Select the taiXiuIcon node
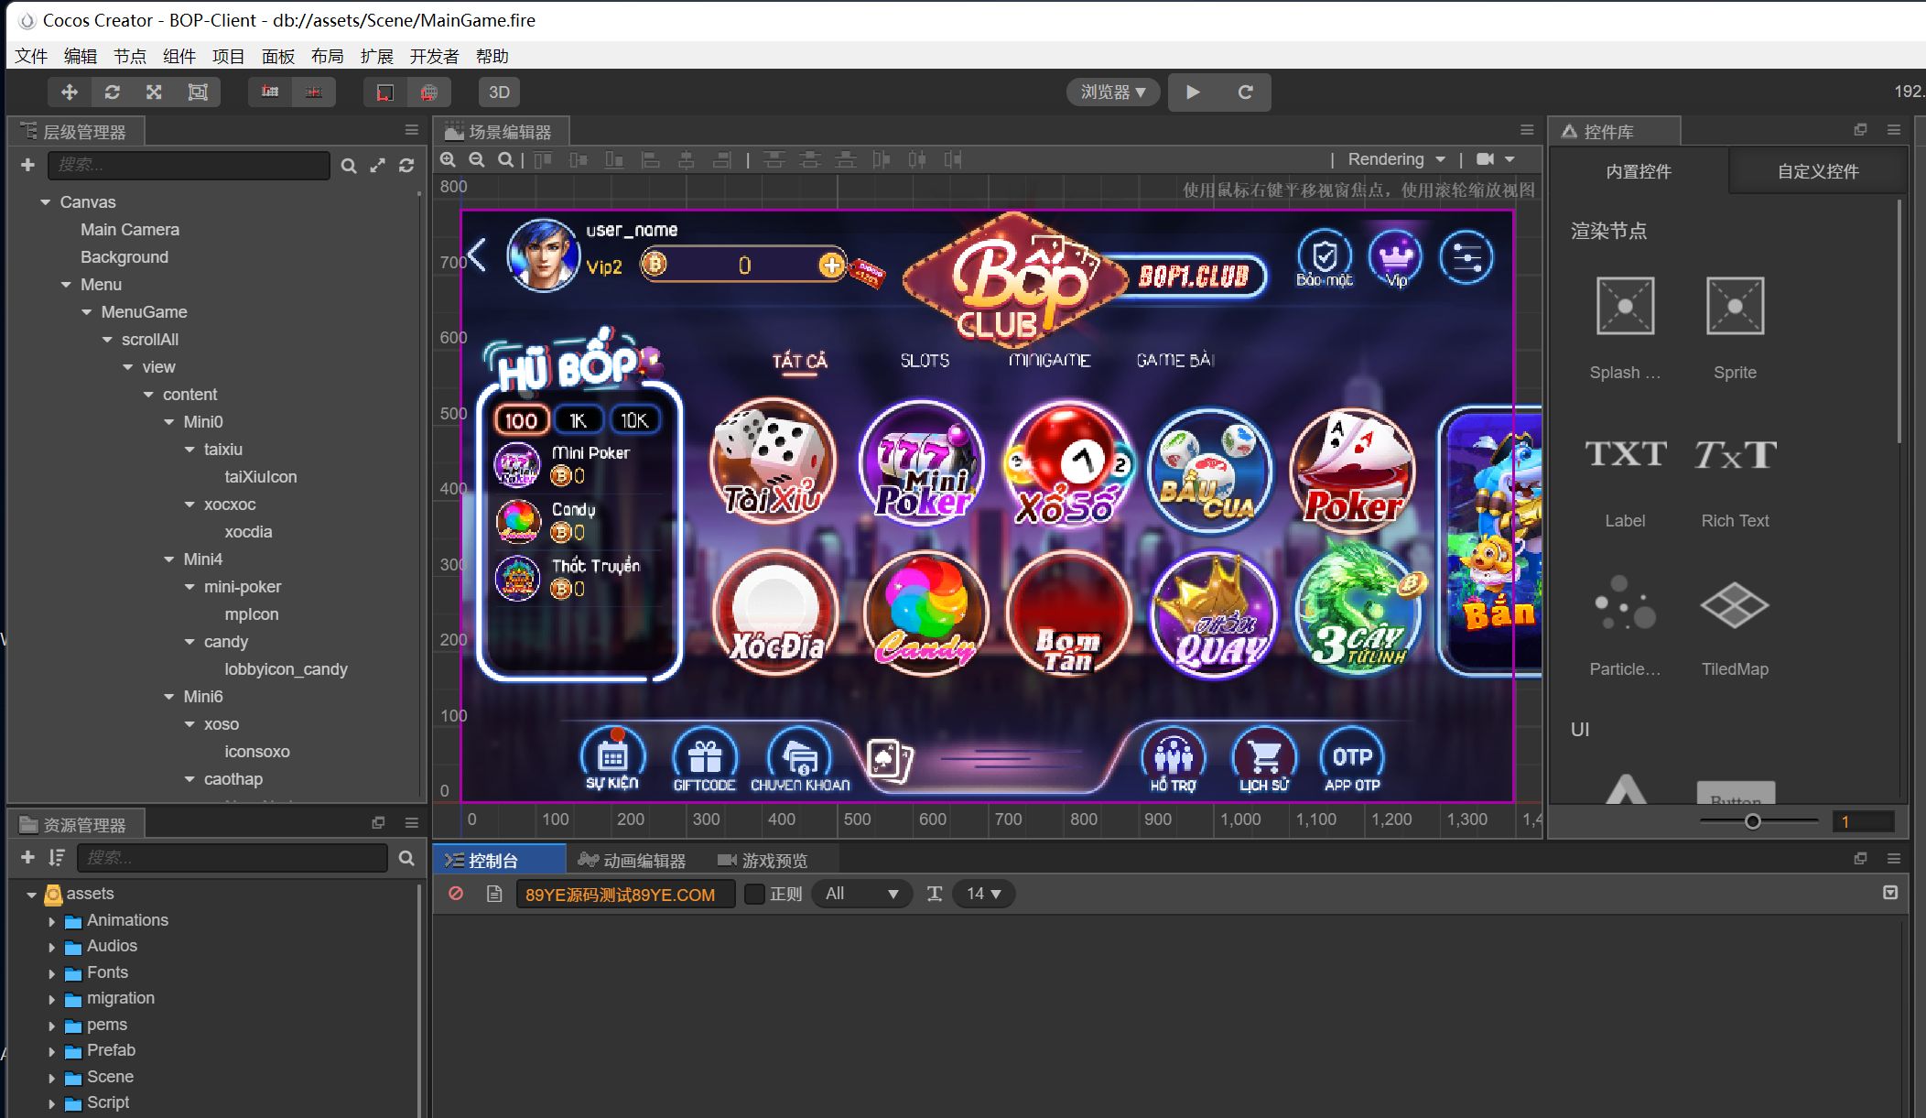Viewport: 1926px width, 1118px height. pos(261,477)
